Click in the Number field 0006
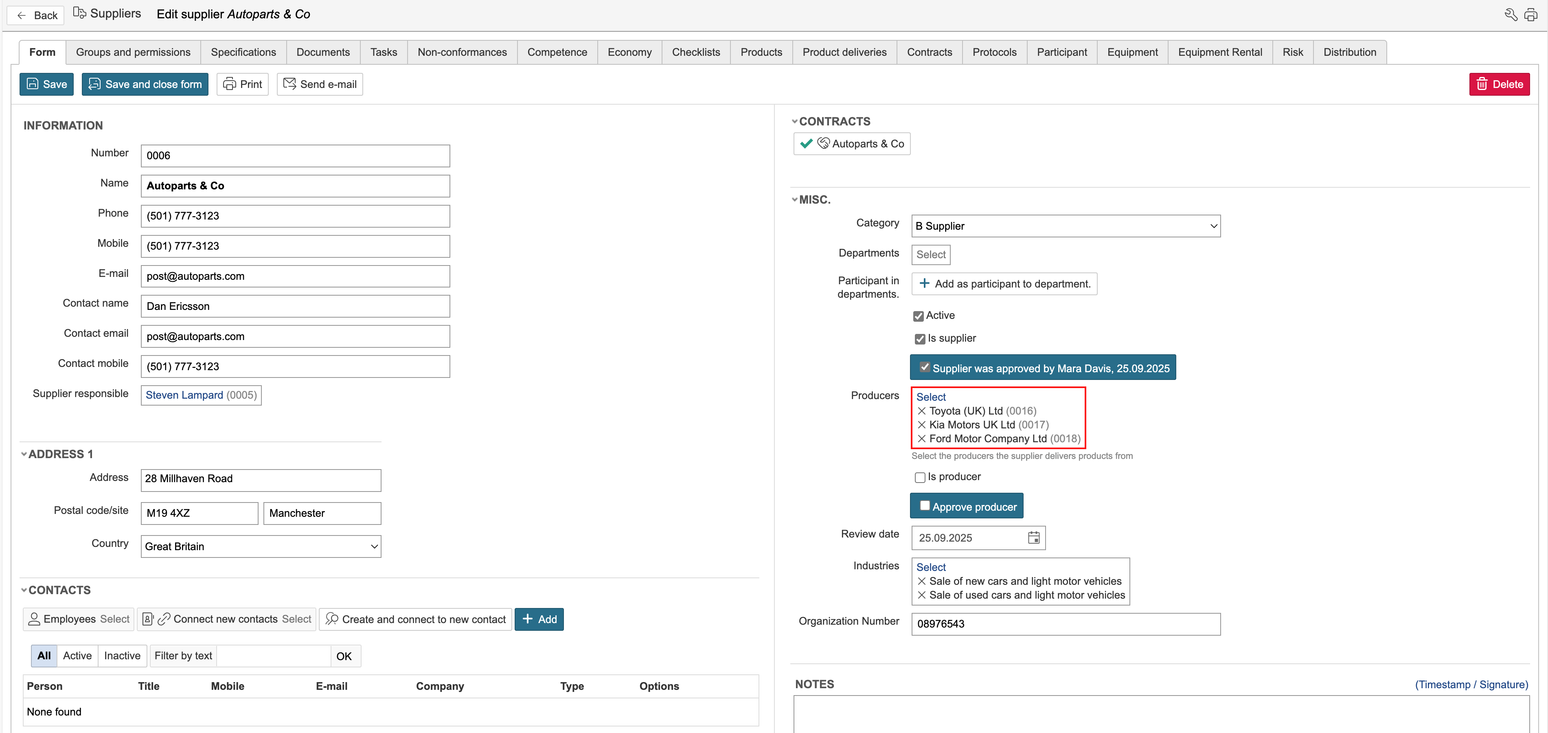 [295, 156]
